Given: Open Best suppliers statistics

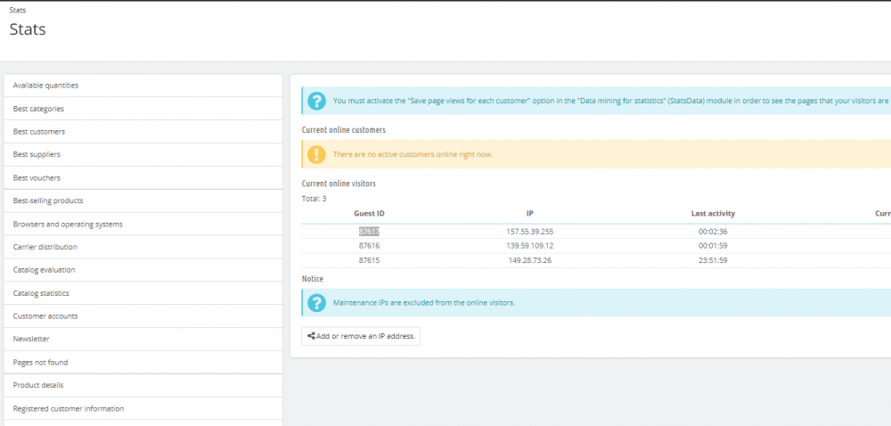Looking at the screenshot, I should 143,154.
